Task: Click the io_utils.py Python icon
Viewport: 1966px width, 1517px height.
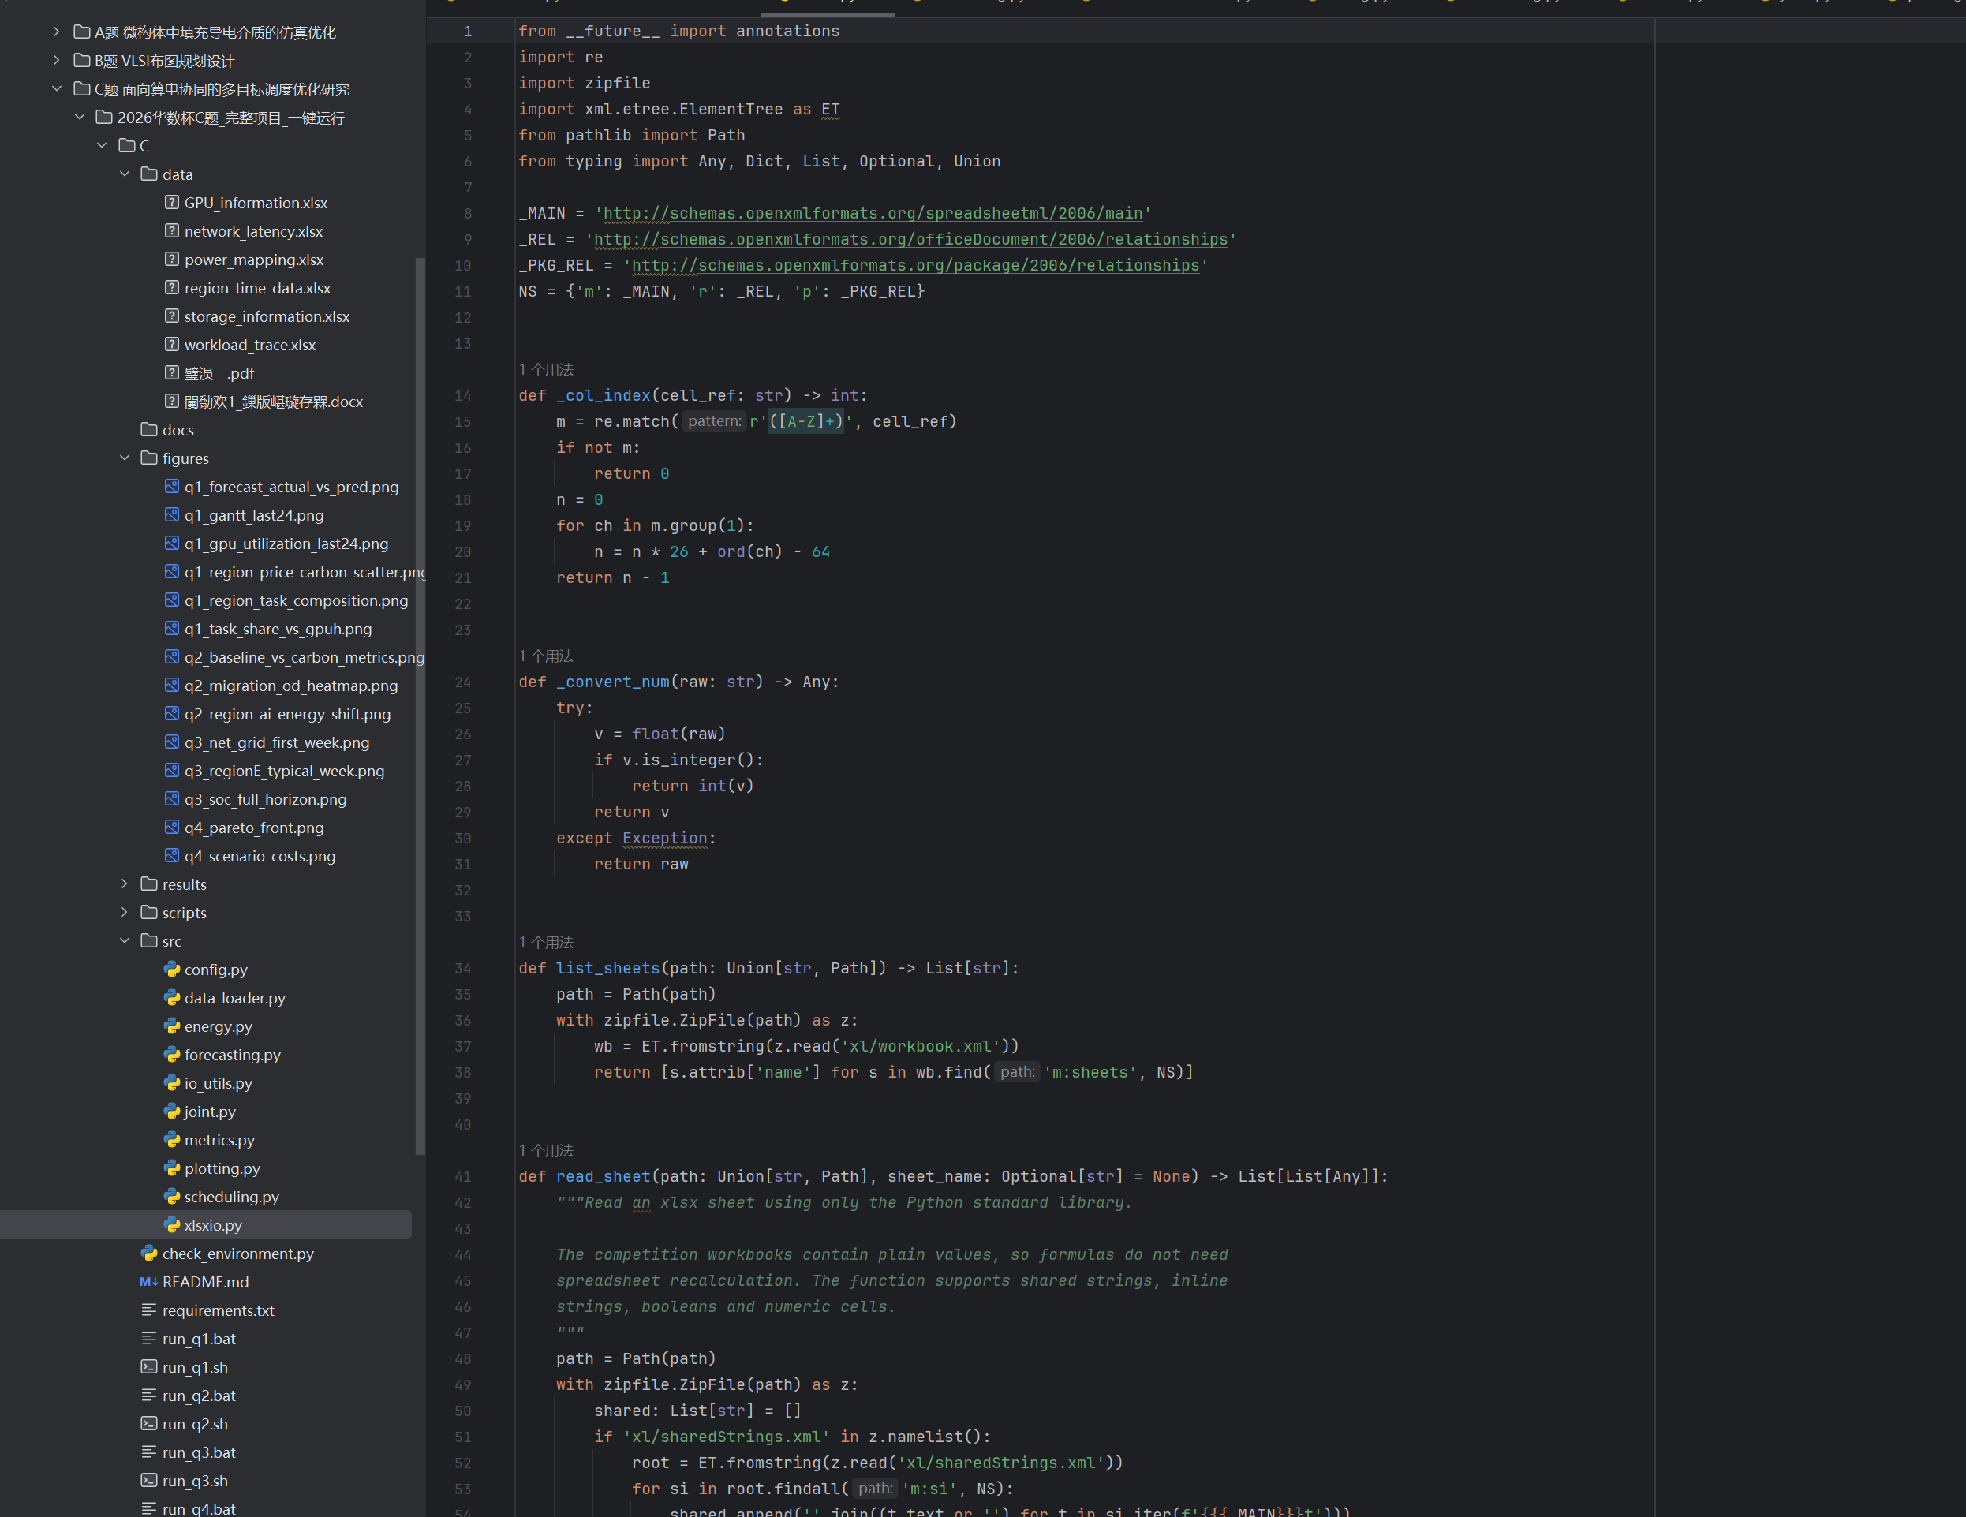Action: 172,1083
